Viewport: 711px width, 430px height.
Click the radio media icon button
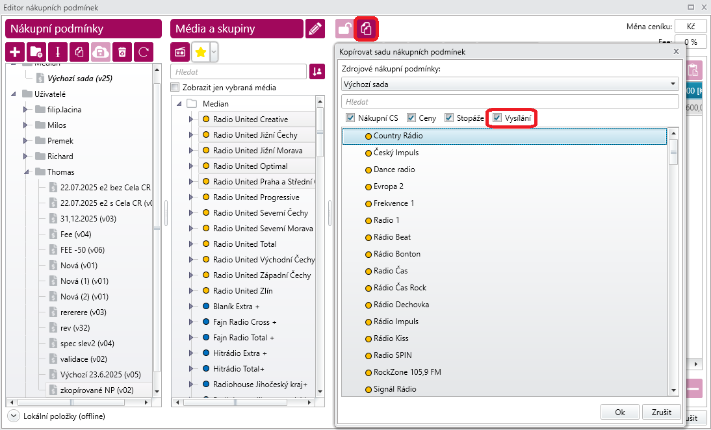(x=180, y=52)
